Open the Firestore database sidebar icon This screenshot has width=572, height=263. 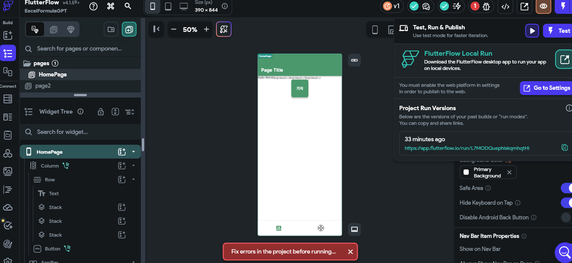(8, 99)
